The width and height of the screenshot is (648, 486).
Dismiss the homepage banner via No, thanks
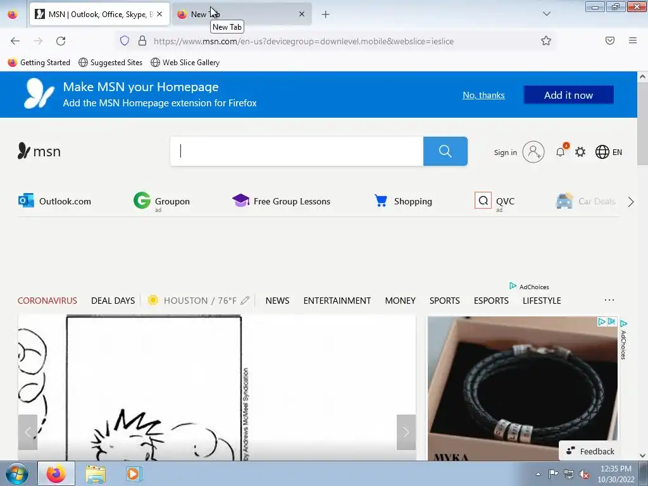pyautogui.click(x=483, y=95)
